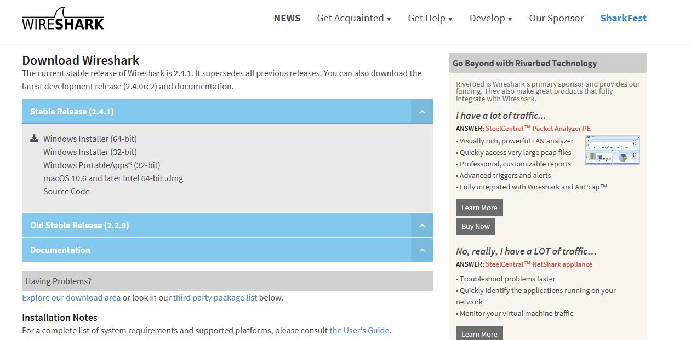Click the Wireshark shark fin logo
This screenshot has width=691, height=340.
(63, 18)
